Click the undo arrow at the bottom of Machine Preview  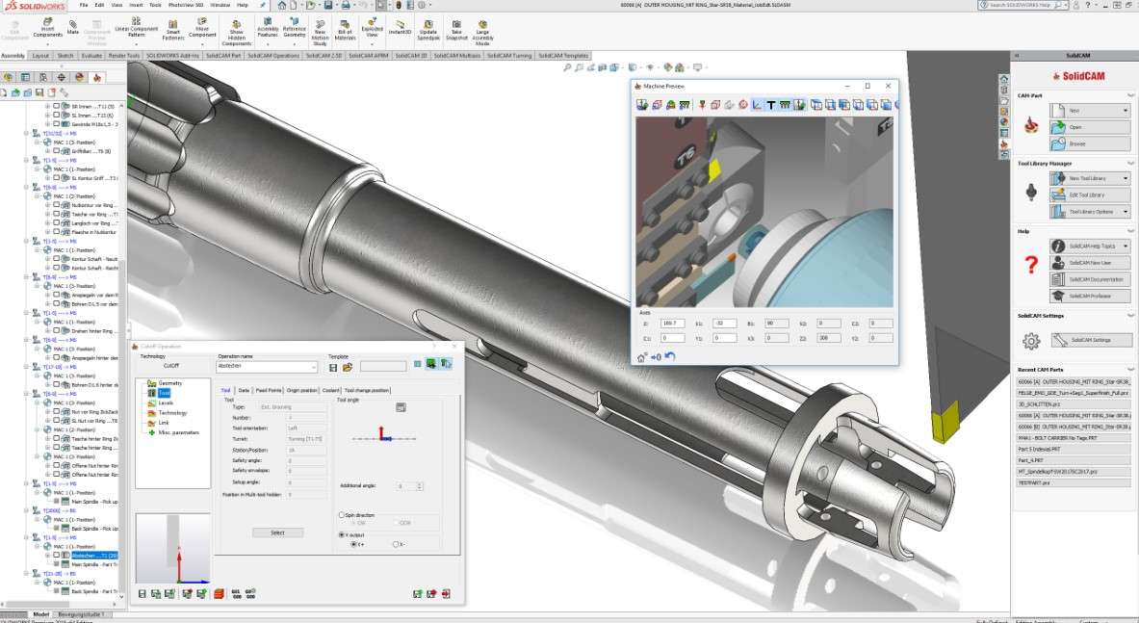(670, 356)
